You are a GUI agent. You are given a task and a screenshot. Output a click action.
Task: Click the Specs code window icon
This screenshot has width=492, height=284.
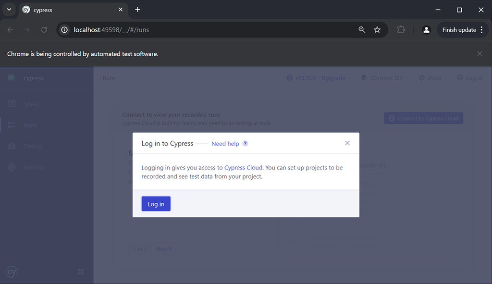pyautogui.click(x=12, y=104)
